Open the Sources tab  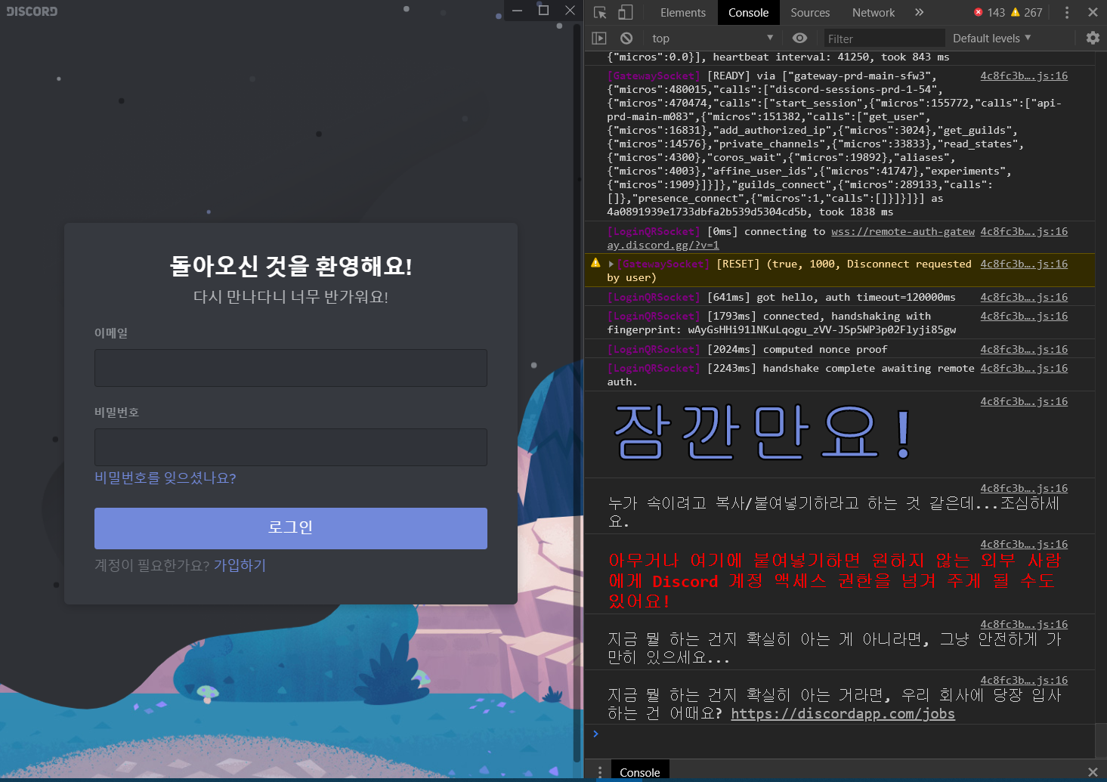pos(810,12)
